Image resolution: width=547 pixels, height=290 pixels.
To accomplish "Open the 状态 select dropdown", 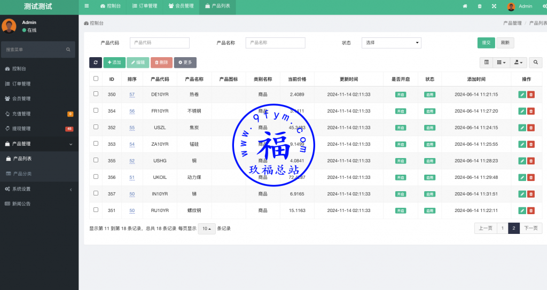I will 392,43.
